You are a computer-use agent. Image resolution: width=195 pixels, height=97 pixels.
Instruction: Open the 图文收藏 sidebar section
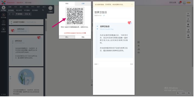4,16
